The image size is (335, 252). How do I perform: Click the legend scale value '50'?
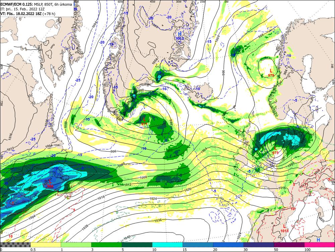(276, 250)
